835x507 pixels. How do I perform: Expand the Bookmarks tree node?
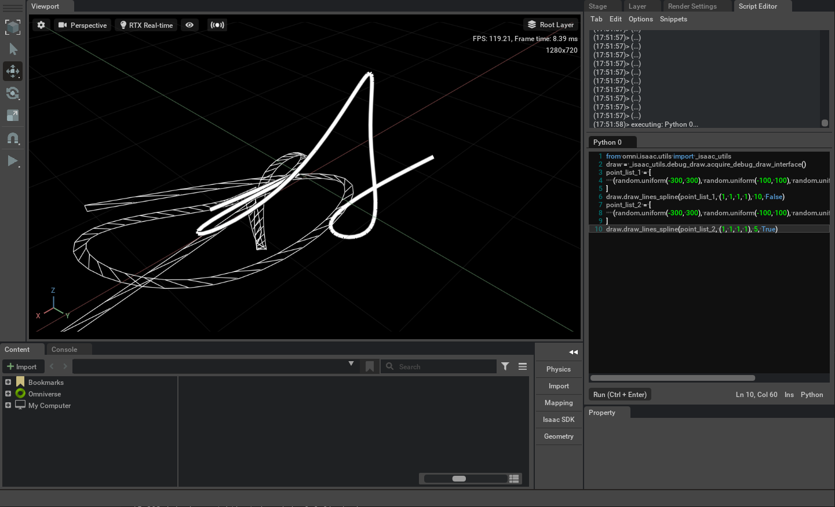(8, 382)
